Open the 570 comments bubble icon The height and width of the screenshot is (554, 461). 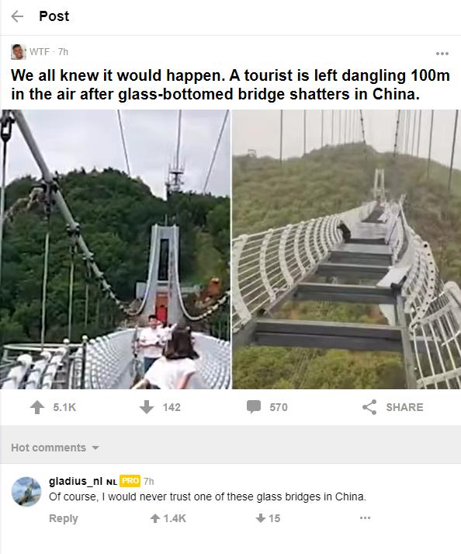pos(254,406)
